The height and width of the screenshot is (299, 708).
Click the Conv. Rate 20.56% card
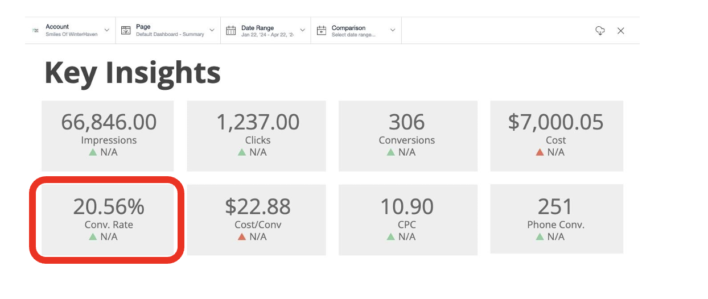click(108, 219)
